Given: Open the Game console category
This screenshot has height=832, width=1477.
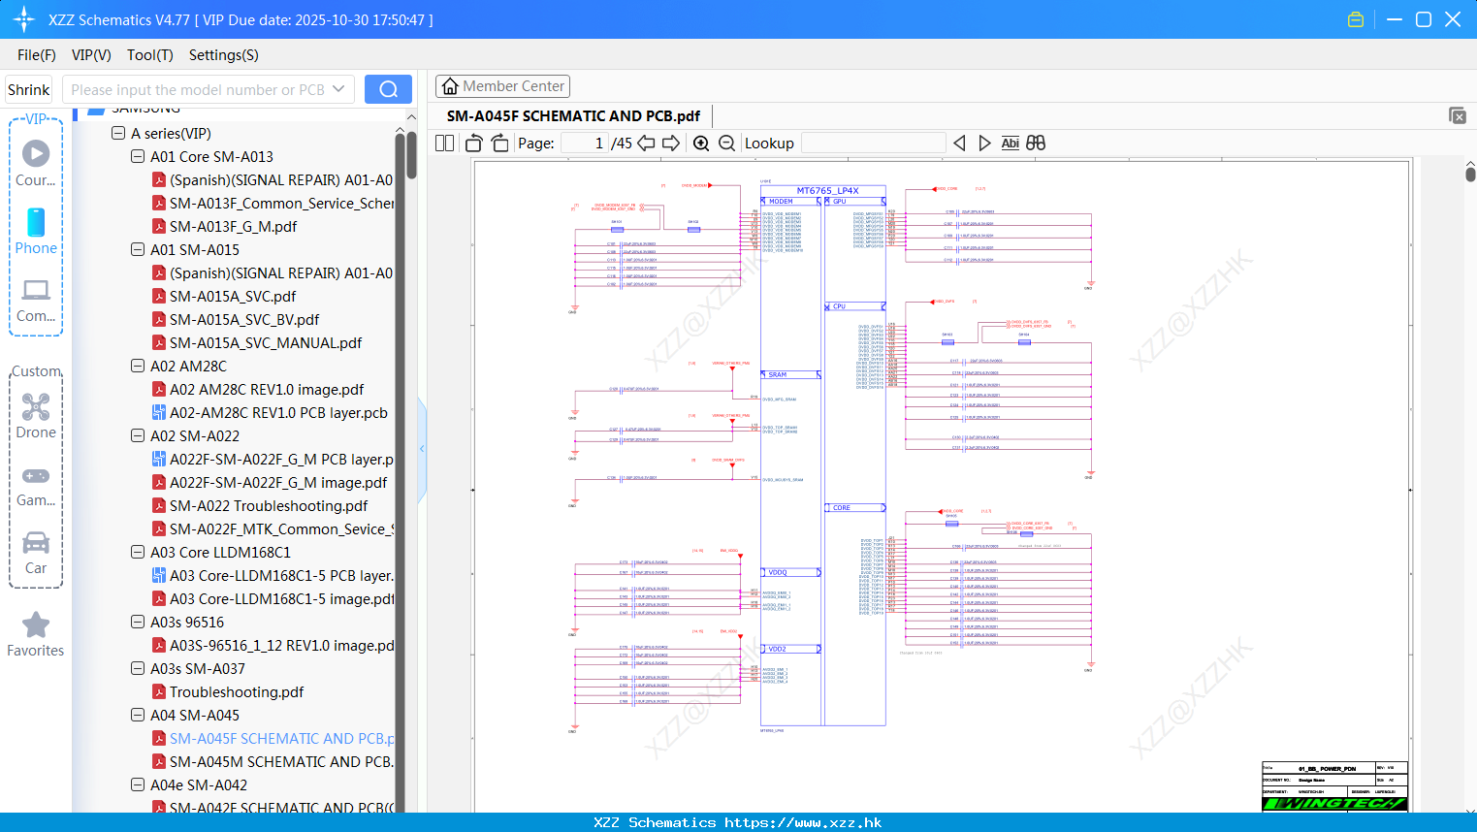Looking at the screenshot, I should [x=36, y=485].
